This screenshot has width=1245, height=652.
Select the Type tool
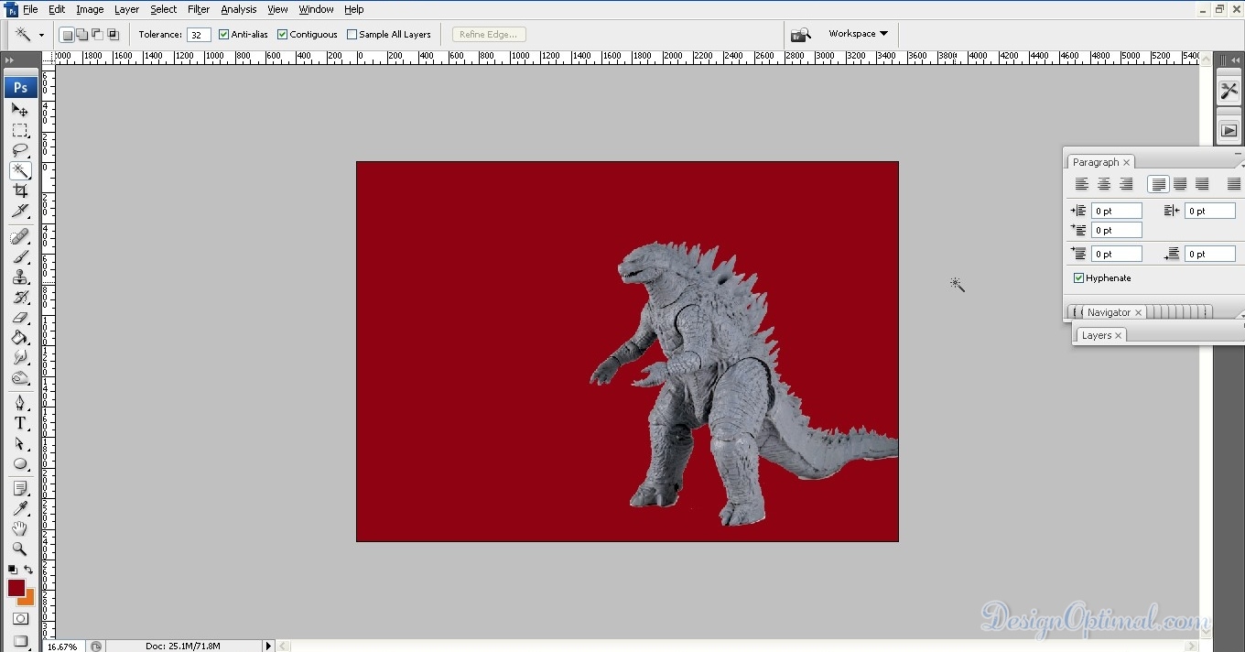coord(20,423)
